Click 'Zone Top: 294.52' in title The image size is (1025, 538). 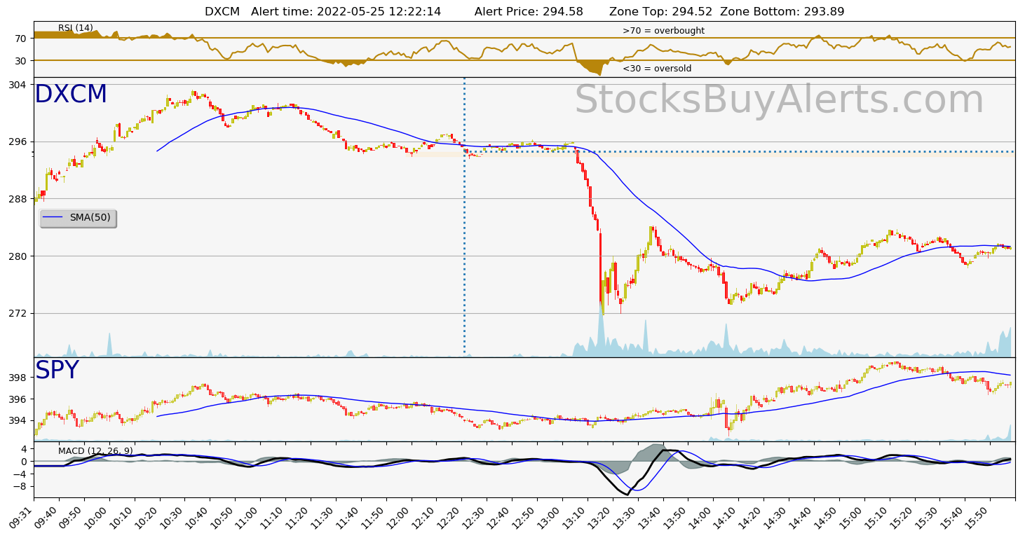click(x=660, y=11)
